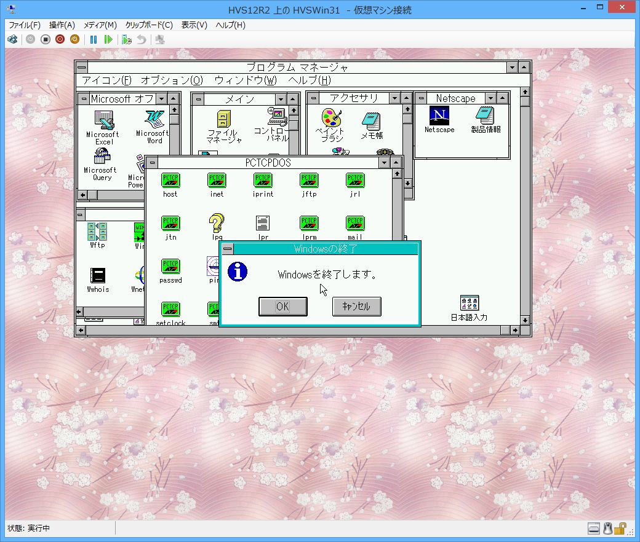Open the ウィンドウ(W) menu in Program Manager
Screen dimensions: 640x542
[246, 81]
